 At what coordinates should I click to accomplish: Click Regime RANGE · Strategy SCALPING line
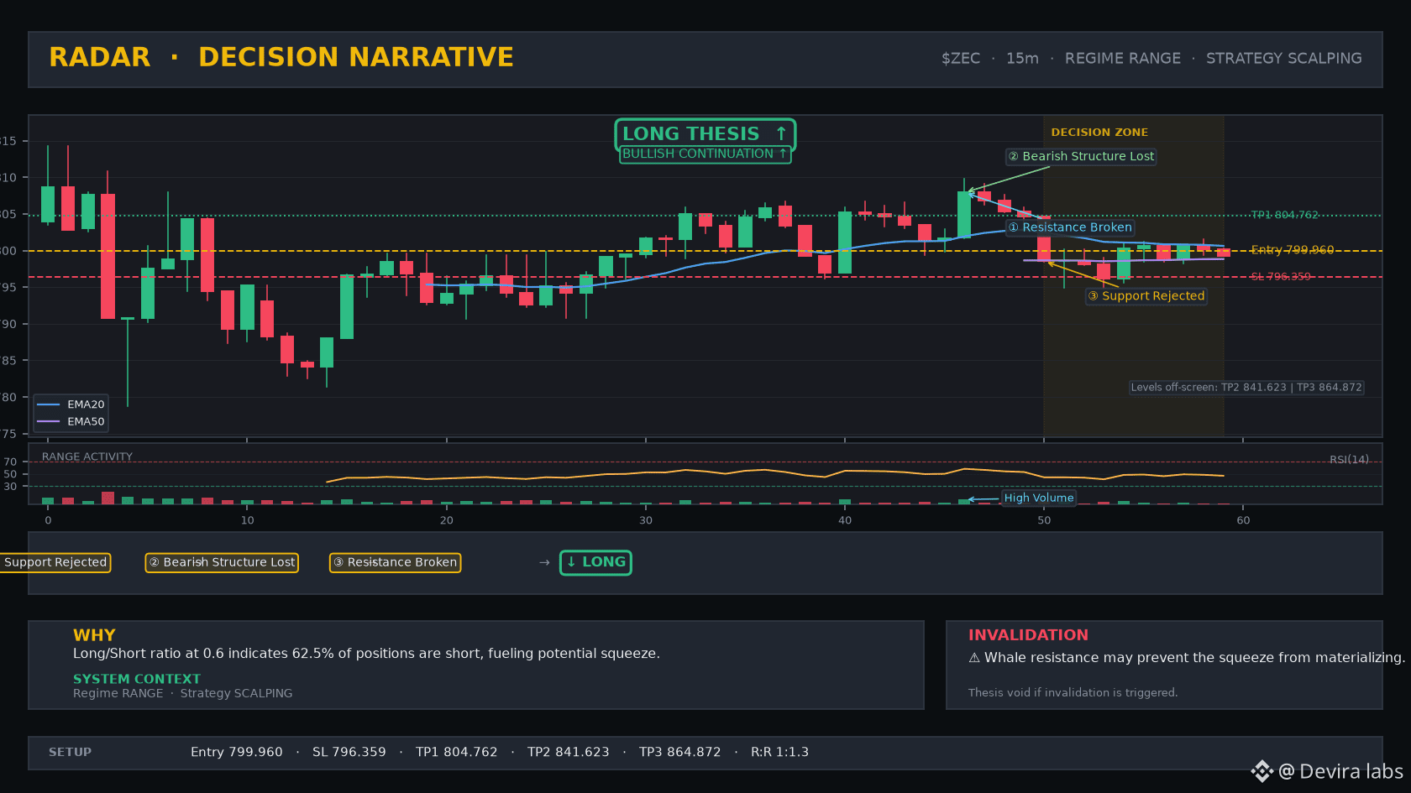click(183, 693)
